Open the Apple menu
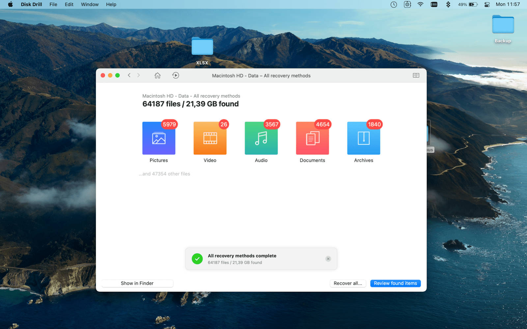The image size is (527, 329). (10, 4)
